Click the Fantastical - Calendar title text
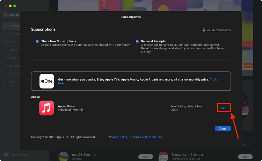This screenshot has height=161, width=262. (188, 154)
